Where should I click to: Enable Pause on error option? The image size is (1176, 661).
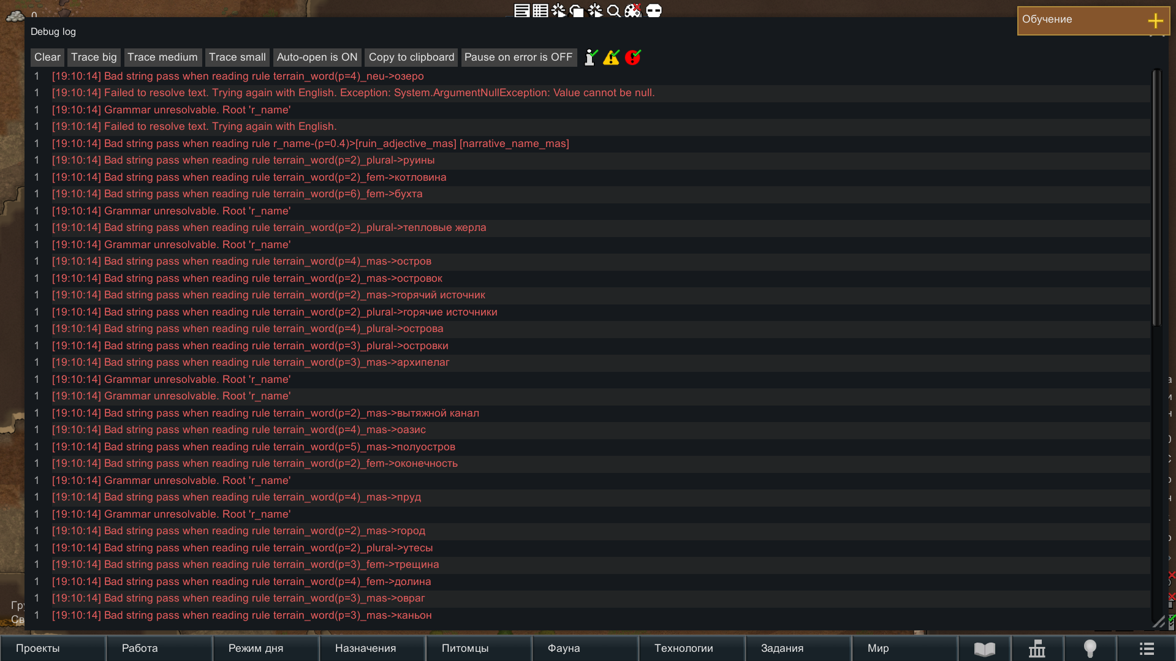point(518,57)
